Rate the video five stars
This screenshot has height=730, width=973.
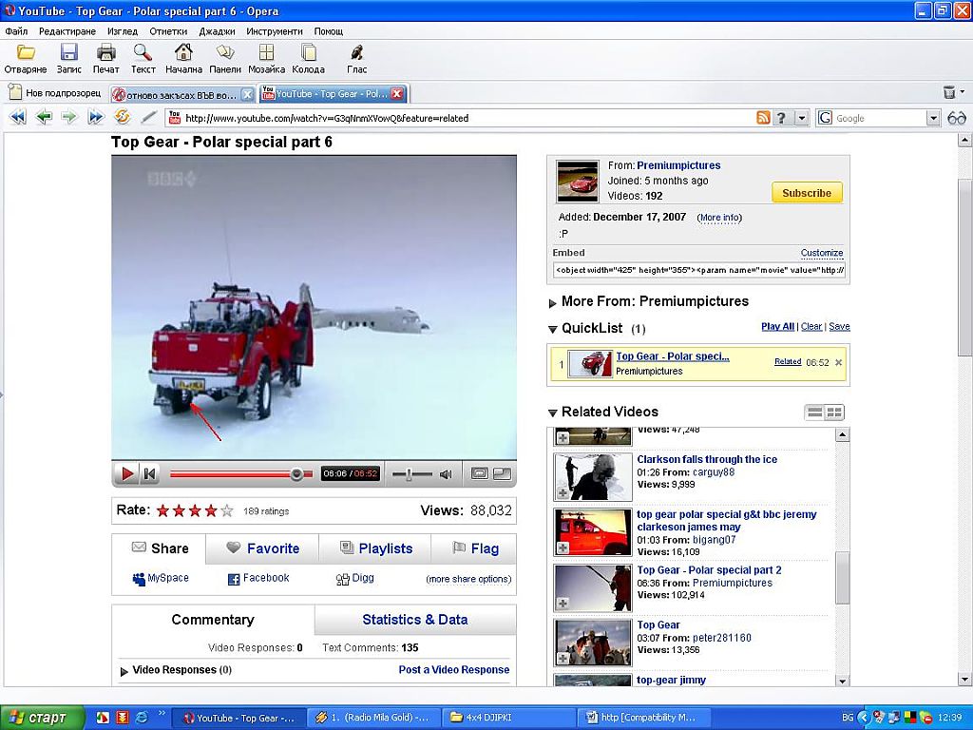tap(227, 510)
